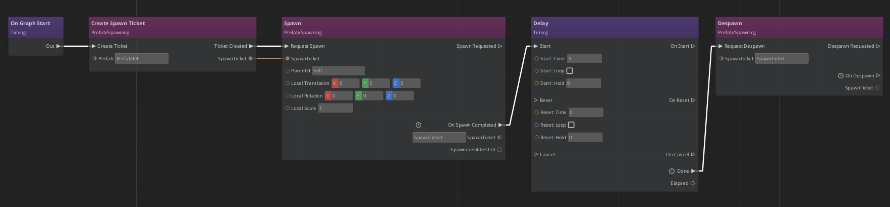Click the Local Scale value field
This screenshot has height=207, width=890.
(336, 109)
